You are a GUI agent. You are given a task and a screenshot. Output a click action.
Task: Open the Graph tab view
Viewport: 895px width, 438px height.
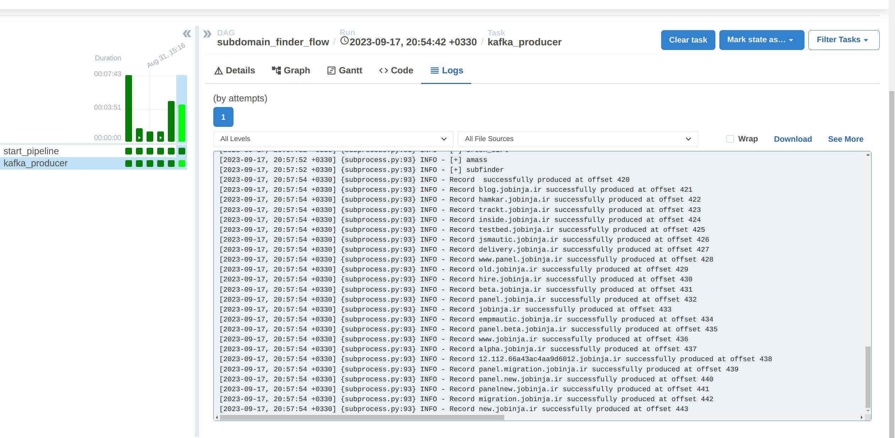[291, 70]
